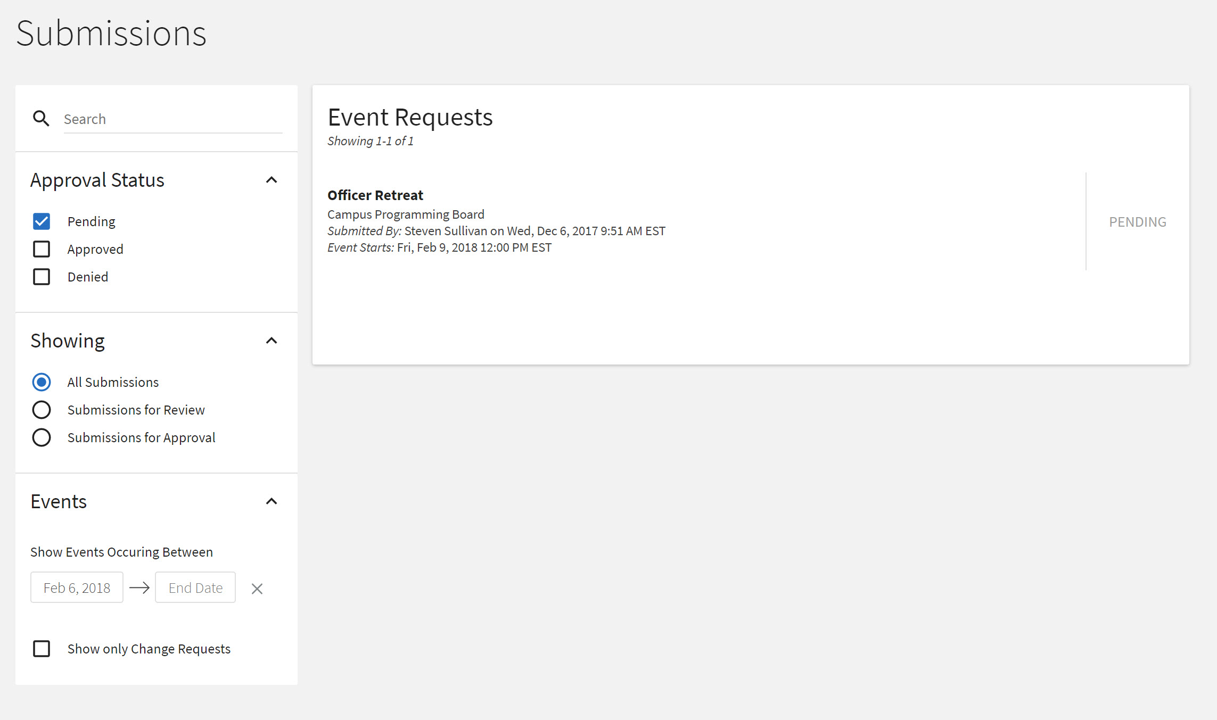Open the End Date picker field
The image size is (1217, 720).
tap(195, 587)
